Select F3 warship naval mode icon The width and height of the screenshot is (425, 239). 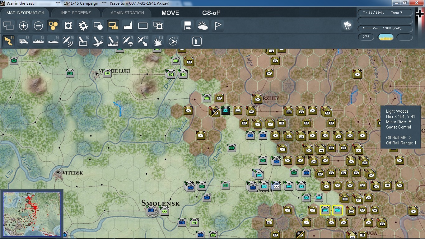click(x=38, y=41)
